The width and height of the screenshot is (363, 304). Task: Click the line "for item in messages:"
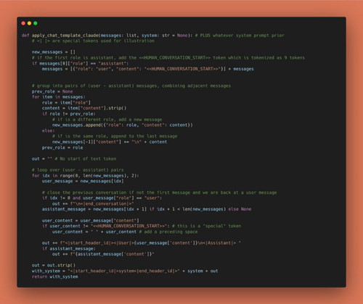[59, 97]
